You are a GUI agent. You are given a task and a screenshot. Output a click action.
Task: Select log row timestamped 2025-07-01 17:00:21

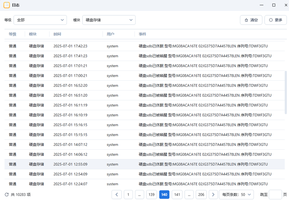[144, 76]
